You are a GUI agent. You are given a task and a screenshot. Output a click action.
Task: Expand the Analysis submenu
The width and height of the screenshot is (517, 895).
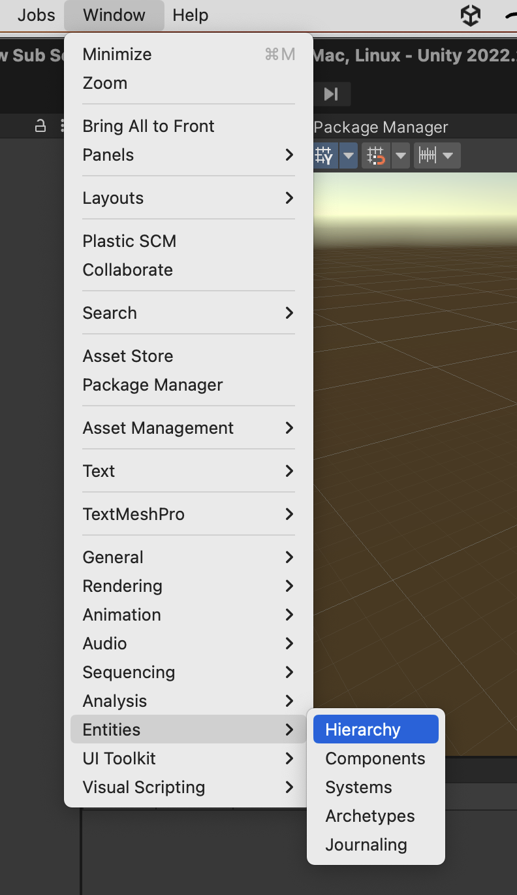tap(189, 701)
